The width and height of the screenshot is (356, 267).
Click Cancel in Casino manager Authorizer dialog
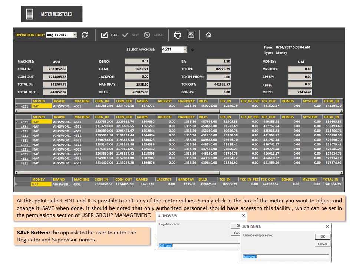[x=322, y=244]
